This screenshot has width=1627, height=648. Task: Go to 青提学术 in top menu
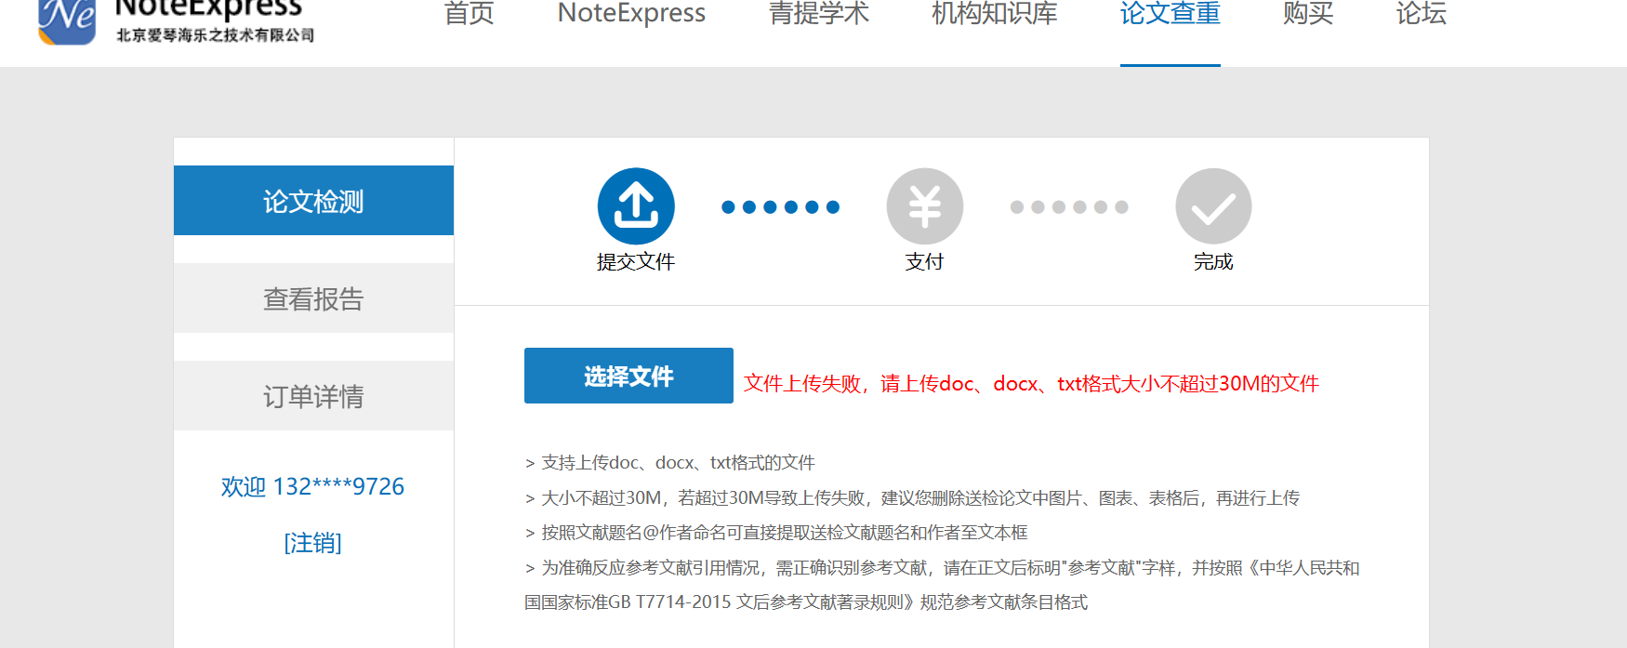point(818,13)
